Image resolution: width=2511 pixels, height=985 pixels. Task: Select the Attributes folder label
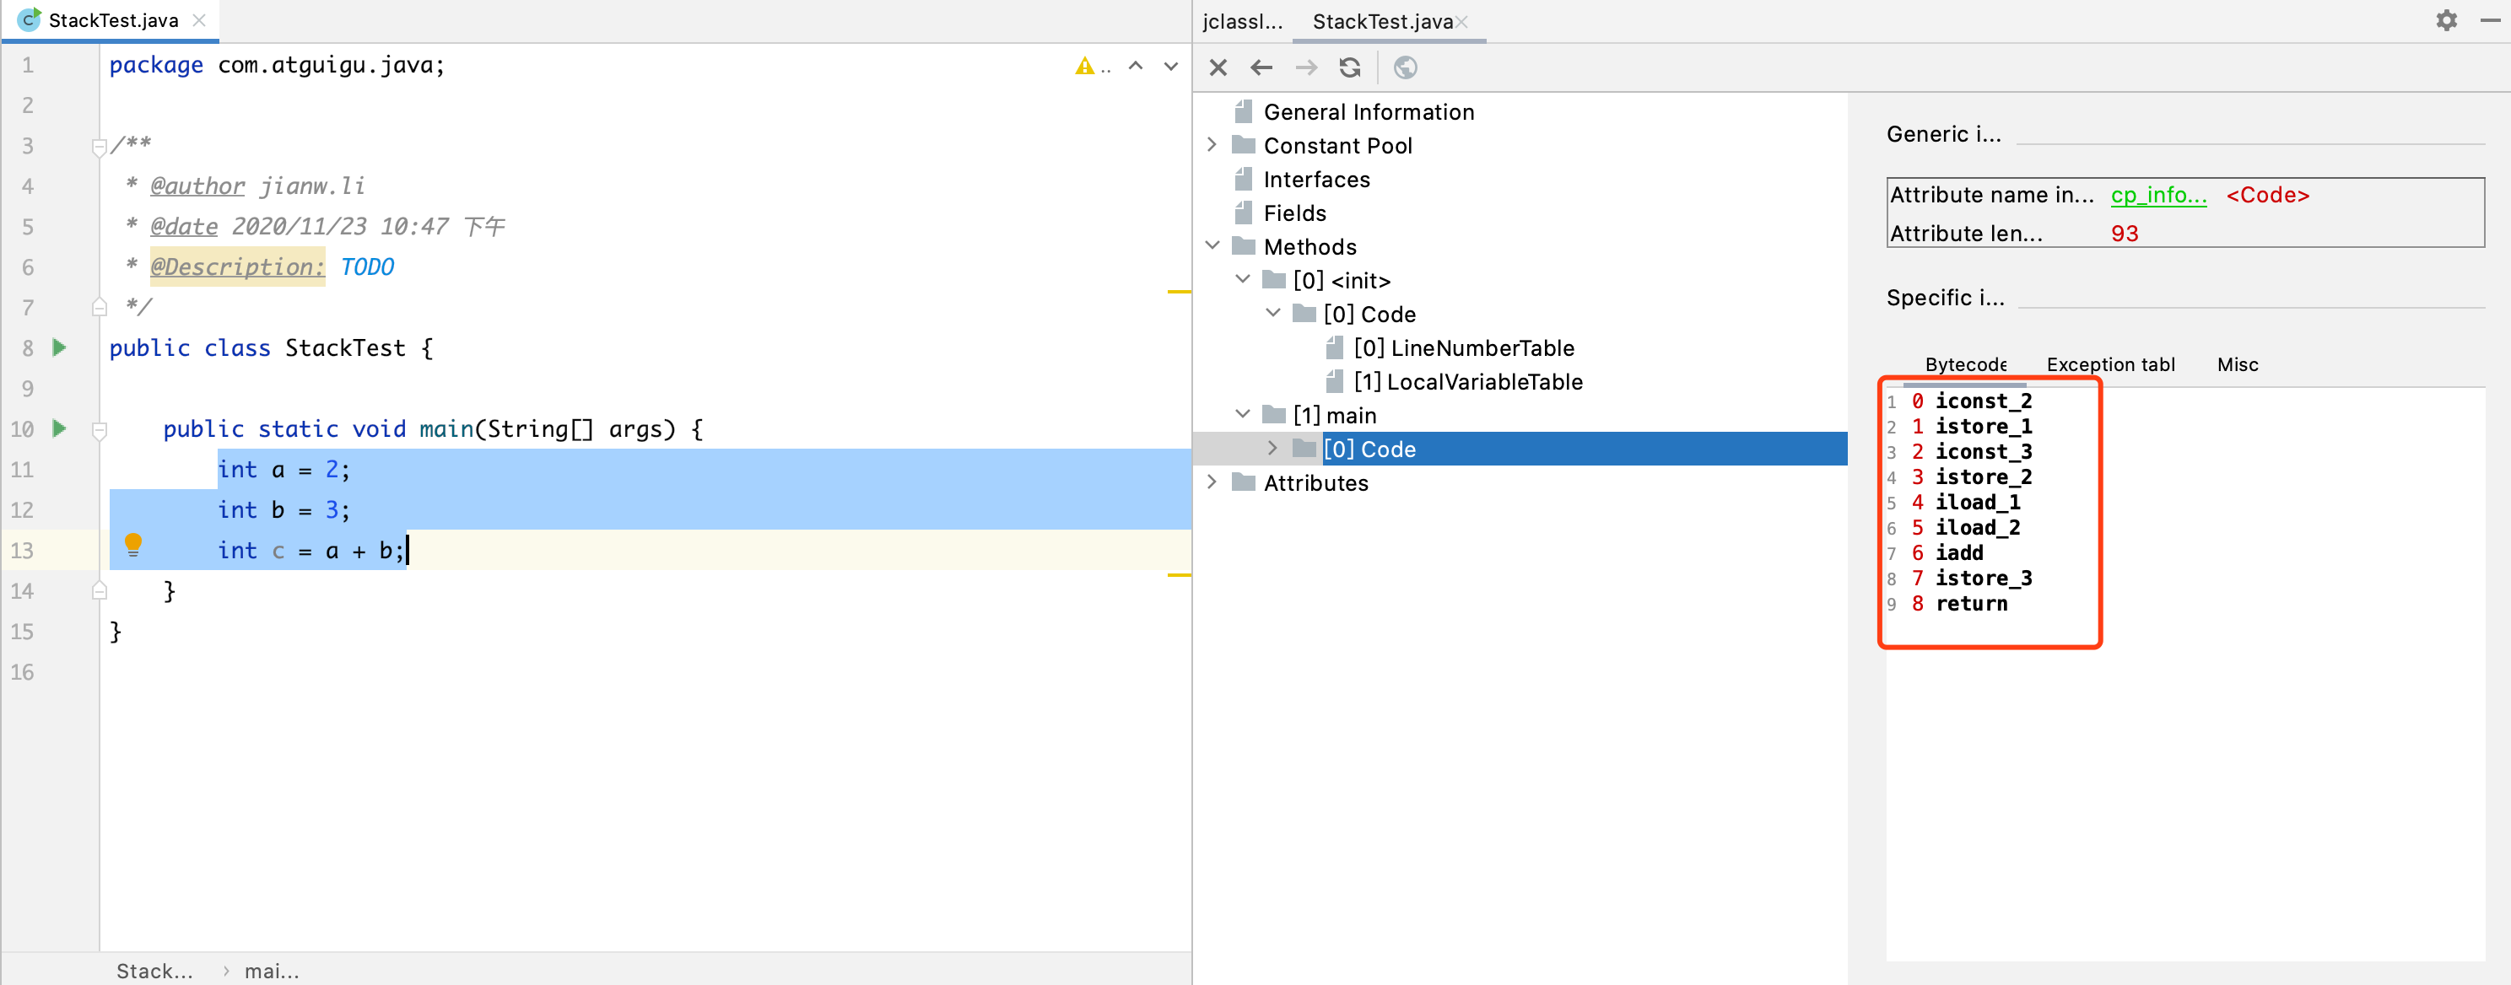click(1316, 482)
